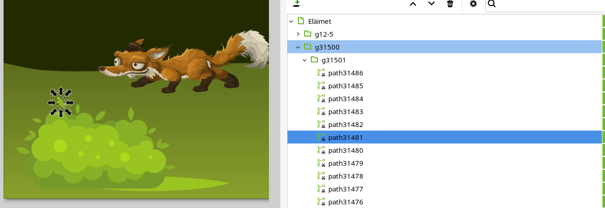
Task: Click the path icon beside path31486
Action: coord(321,73)
